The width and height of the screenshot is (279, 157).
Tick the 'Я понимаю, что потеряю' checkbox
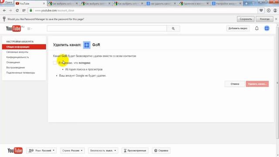point(55,63)
